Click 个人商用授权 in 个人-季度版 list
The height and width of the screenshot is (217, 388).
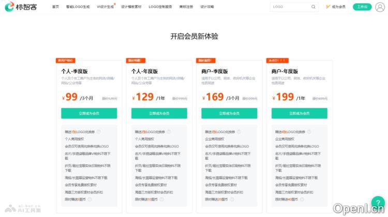[74, 139]
